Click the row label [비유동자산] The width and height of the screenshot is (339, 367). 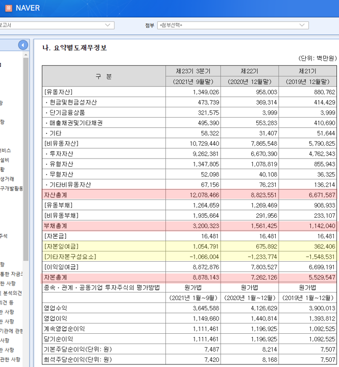[x=61, y=144]
